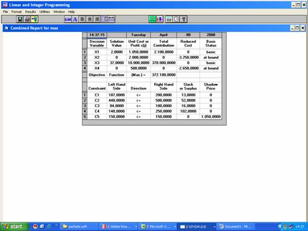308x231 pixels.
Task: Click the question mark help icon
Action: pyautogui.click(x=184, y=19)
